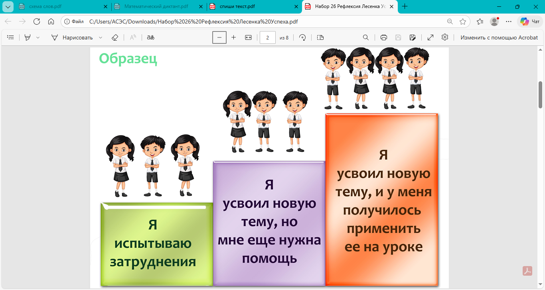Click the word испытываю on green block

[153, 244]
